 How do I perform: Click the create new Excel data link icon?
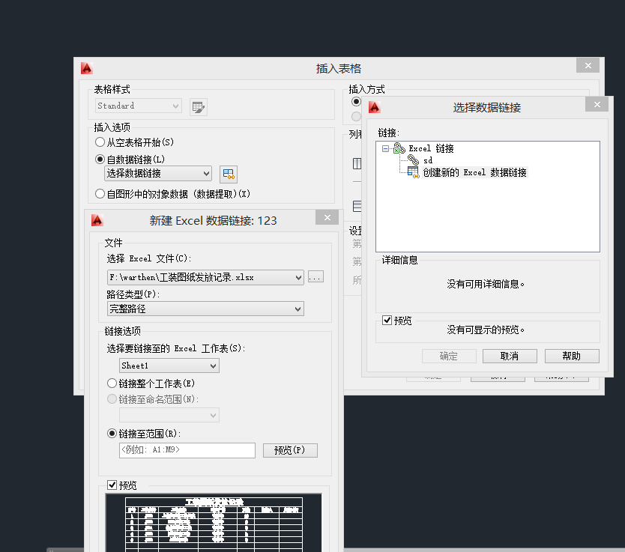pyautogui.click(x=414, y=172)
